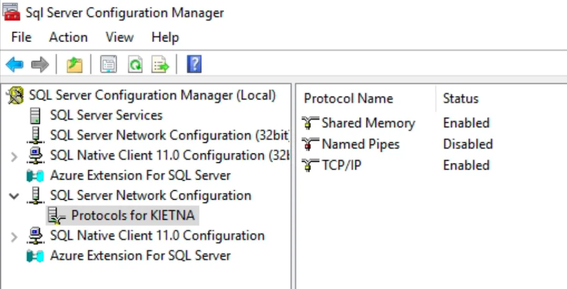Click the Enabled status for Shared Memory

(x=466, y=123)
